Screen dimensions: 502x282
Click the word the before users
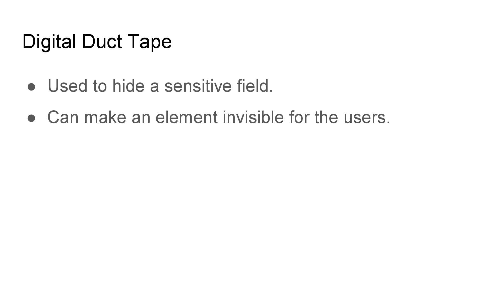coord(326,117)
